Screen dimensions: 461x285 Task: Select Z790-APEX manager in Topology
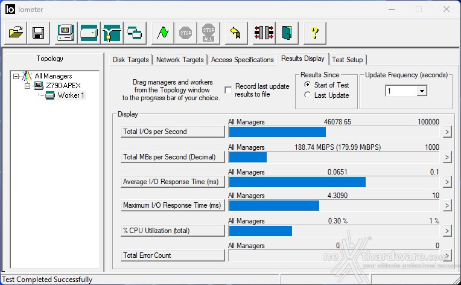click(63, 86)
